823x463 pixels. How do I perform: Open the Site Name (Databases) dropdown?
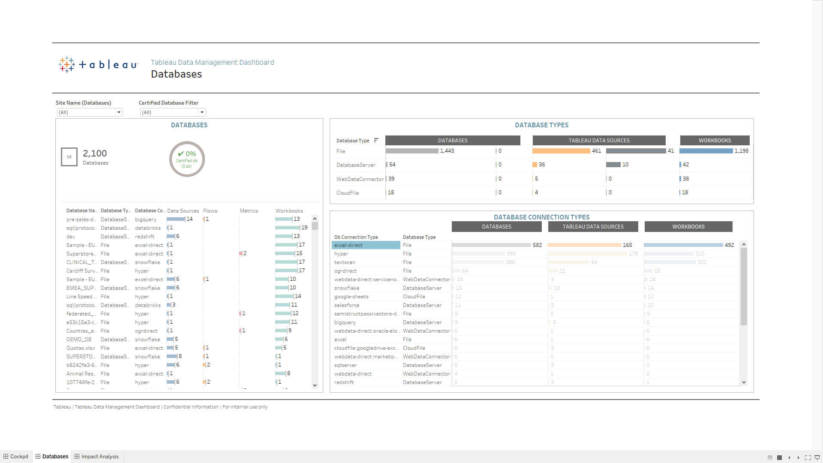point(119,112)
